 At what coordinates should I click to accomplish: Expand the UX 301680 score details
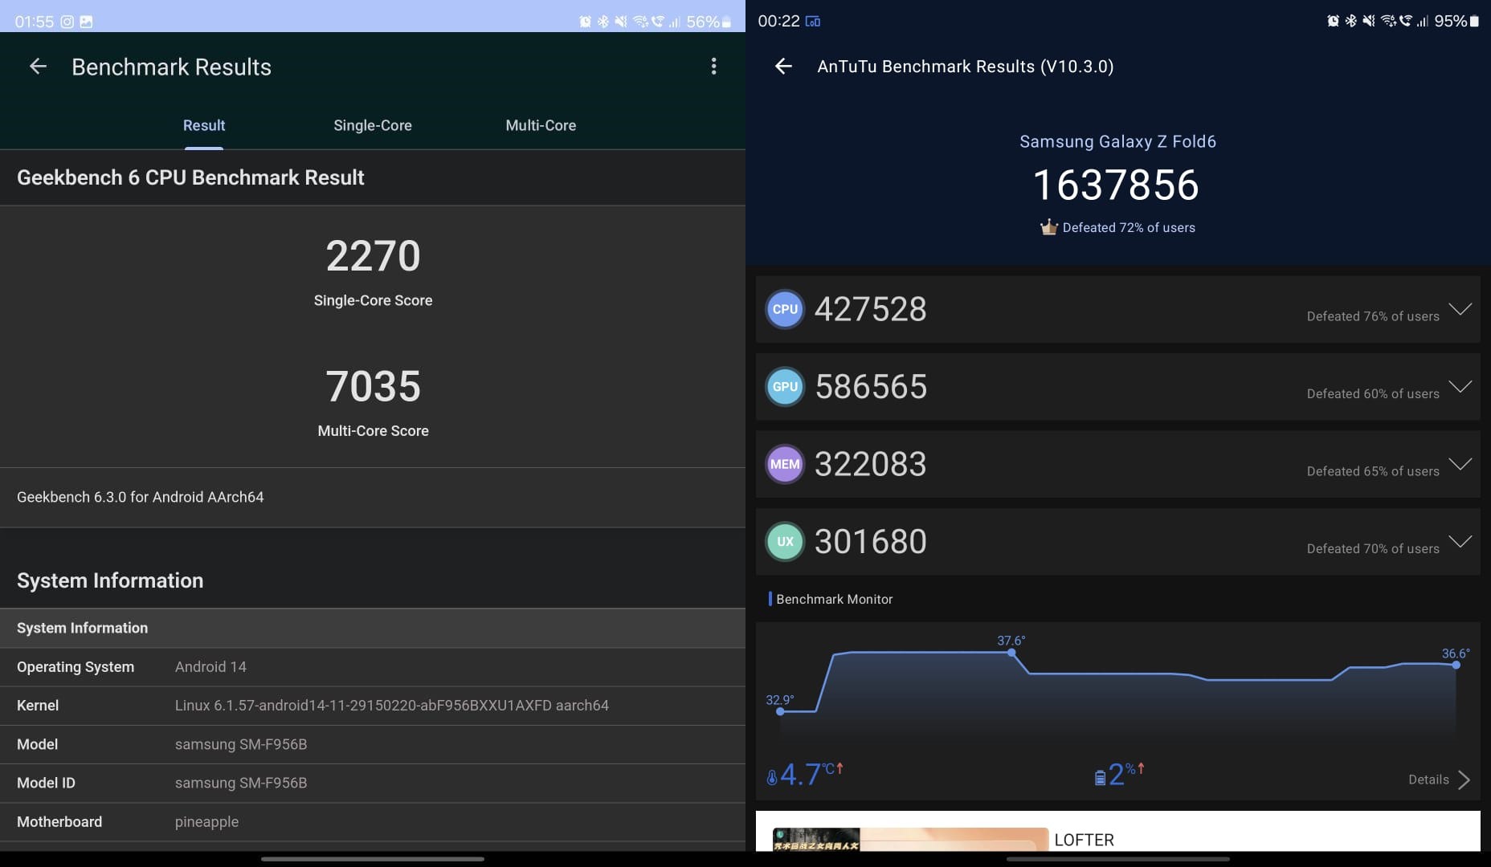click(x=1460, y=540)
